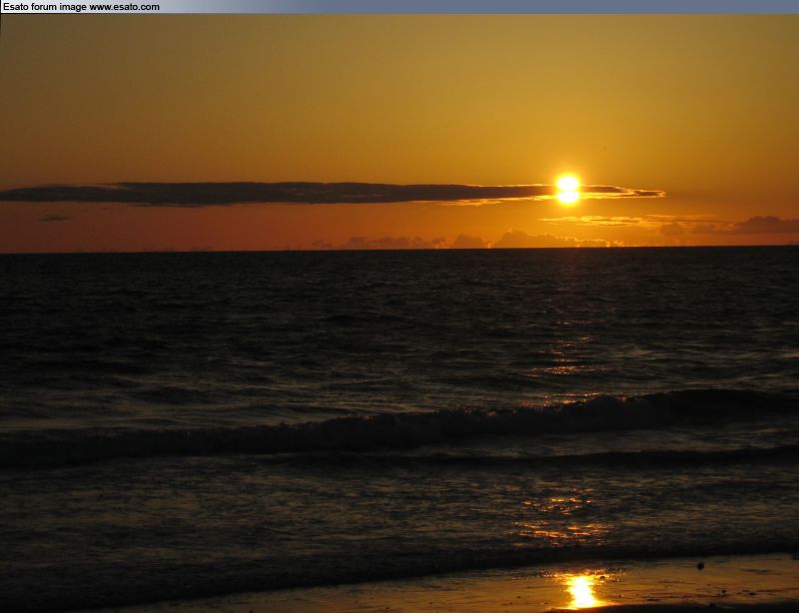Viewport: 799px width, 613px height.
Task: Click the www.esato.com watermark link
Action: pyautogui.click(x=124, y=7)
